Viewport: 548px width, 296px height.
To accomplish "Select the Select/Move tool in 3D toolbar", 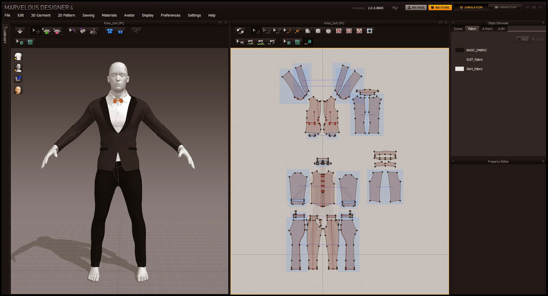I will click(x=36, y=31).
